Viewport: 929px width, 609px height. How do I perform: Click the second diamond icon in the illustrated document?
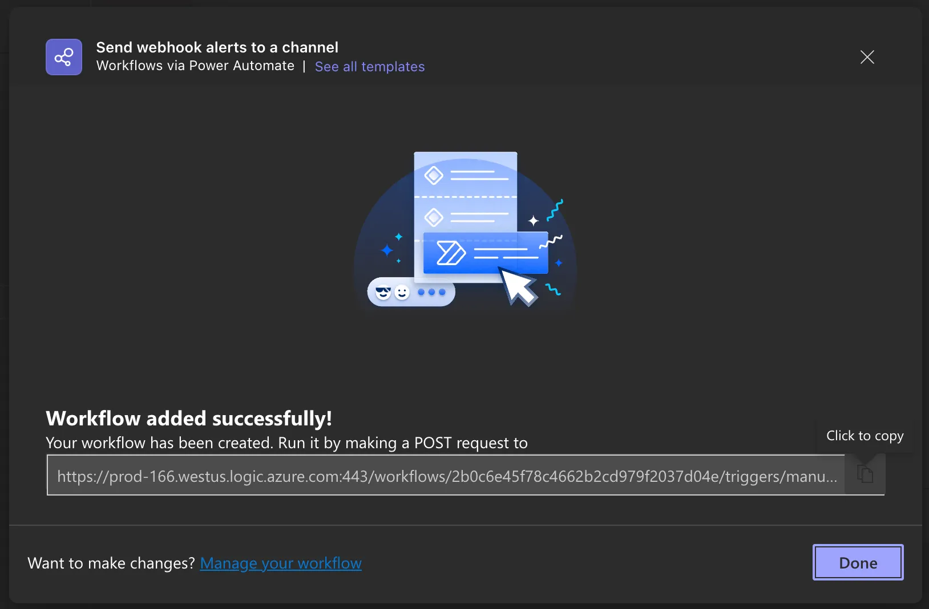click(x=434, y=217)
